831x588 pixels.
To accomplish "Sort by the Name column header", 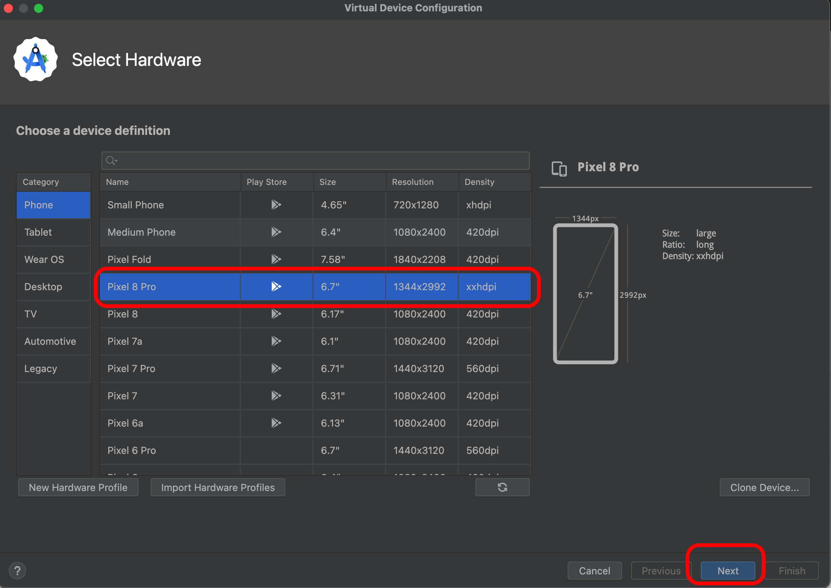I will pos(117,182).
